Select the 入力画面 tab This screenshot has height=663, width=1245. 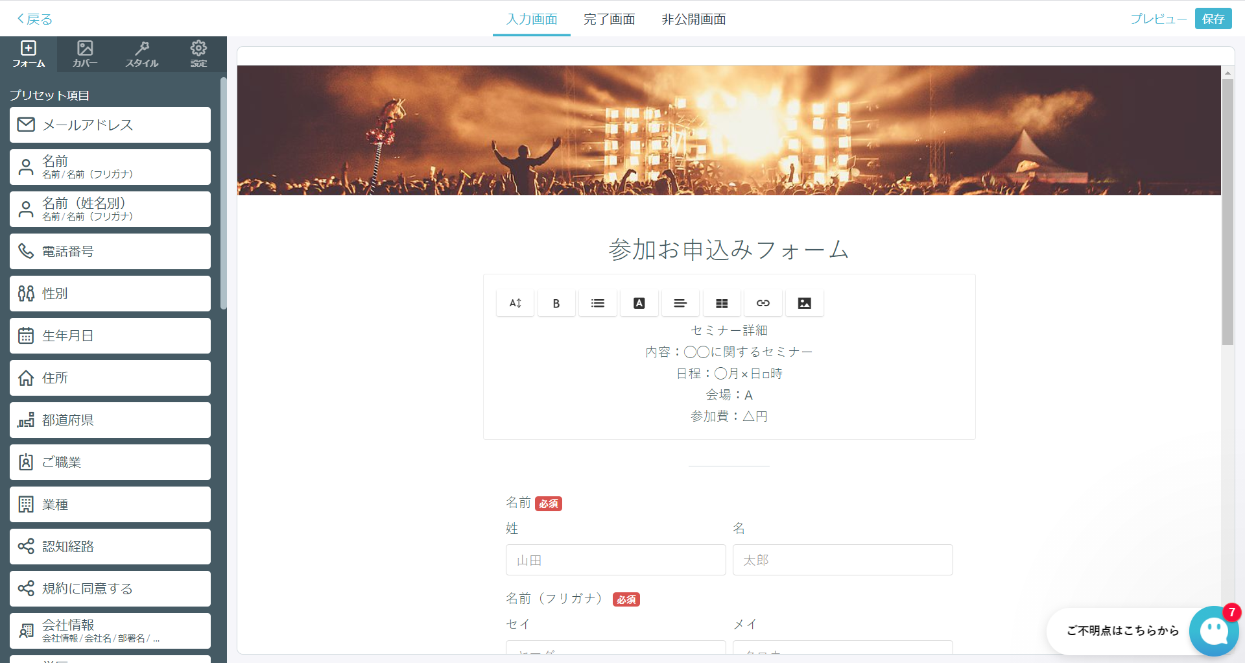point(531,19)
